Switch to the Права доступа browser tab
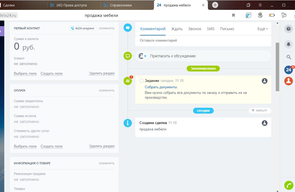295x192 pixels. click(74, 5)
